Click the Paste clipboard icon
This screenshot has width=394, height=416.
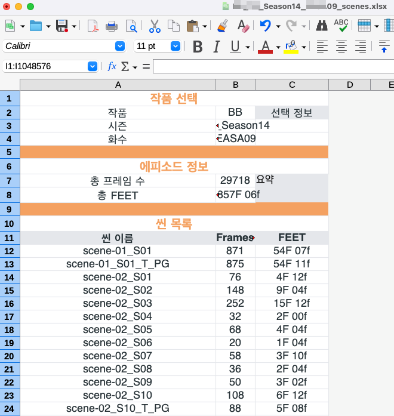point(193,26)
